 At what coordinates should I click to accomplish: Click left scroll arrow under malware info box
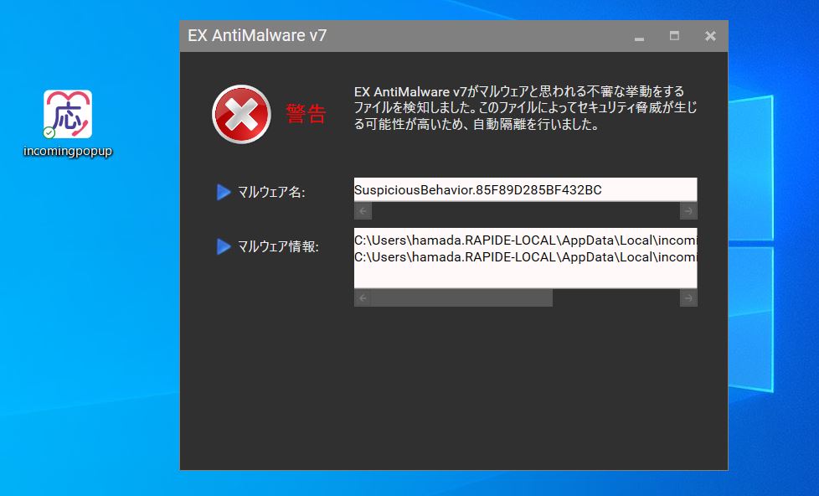[363, 298]
